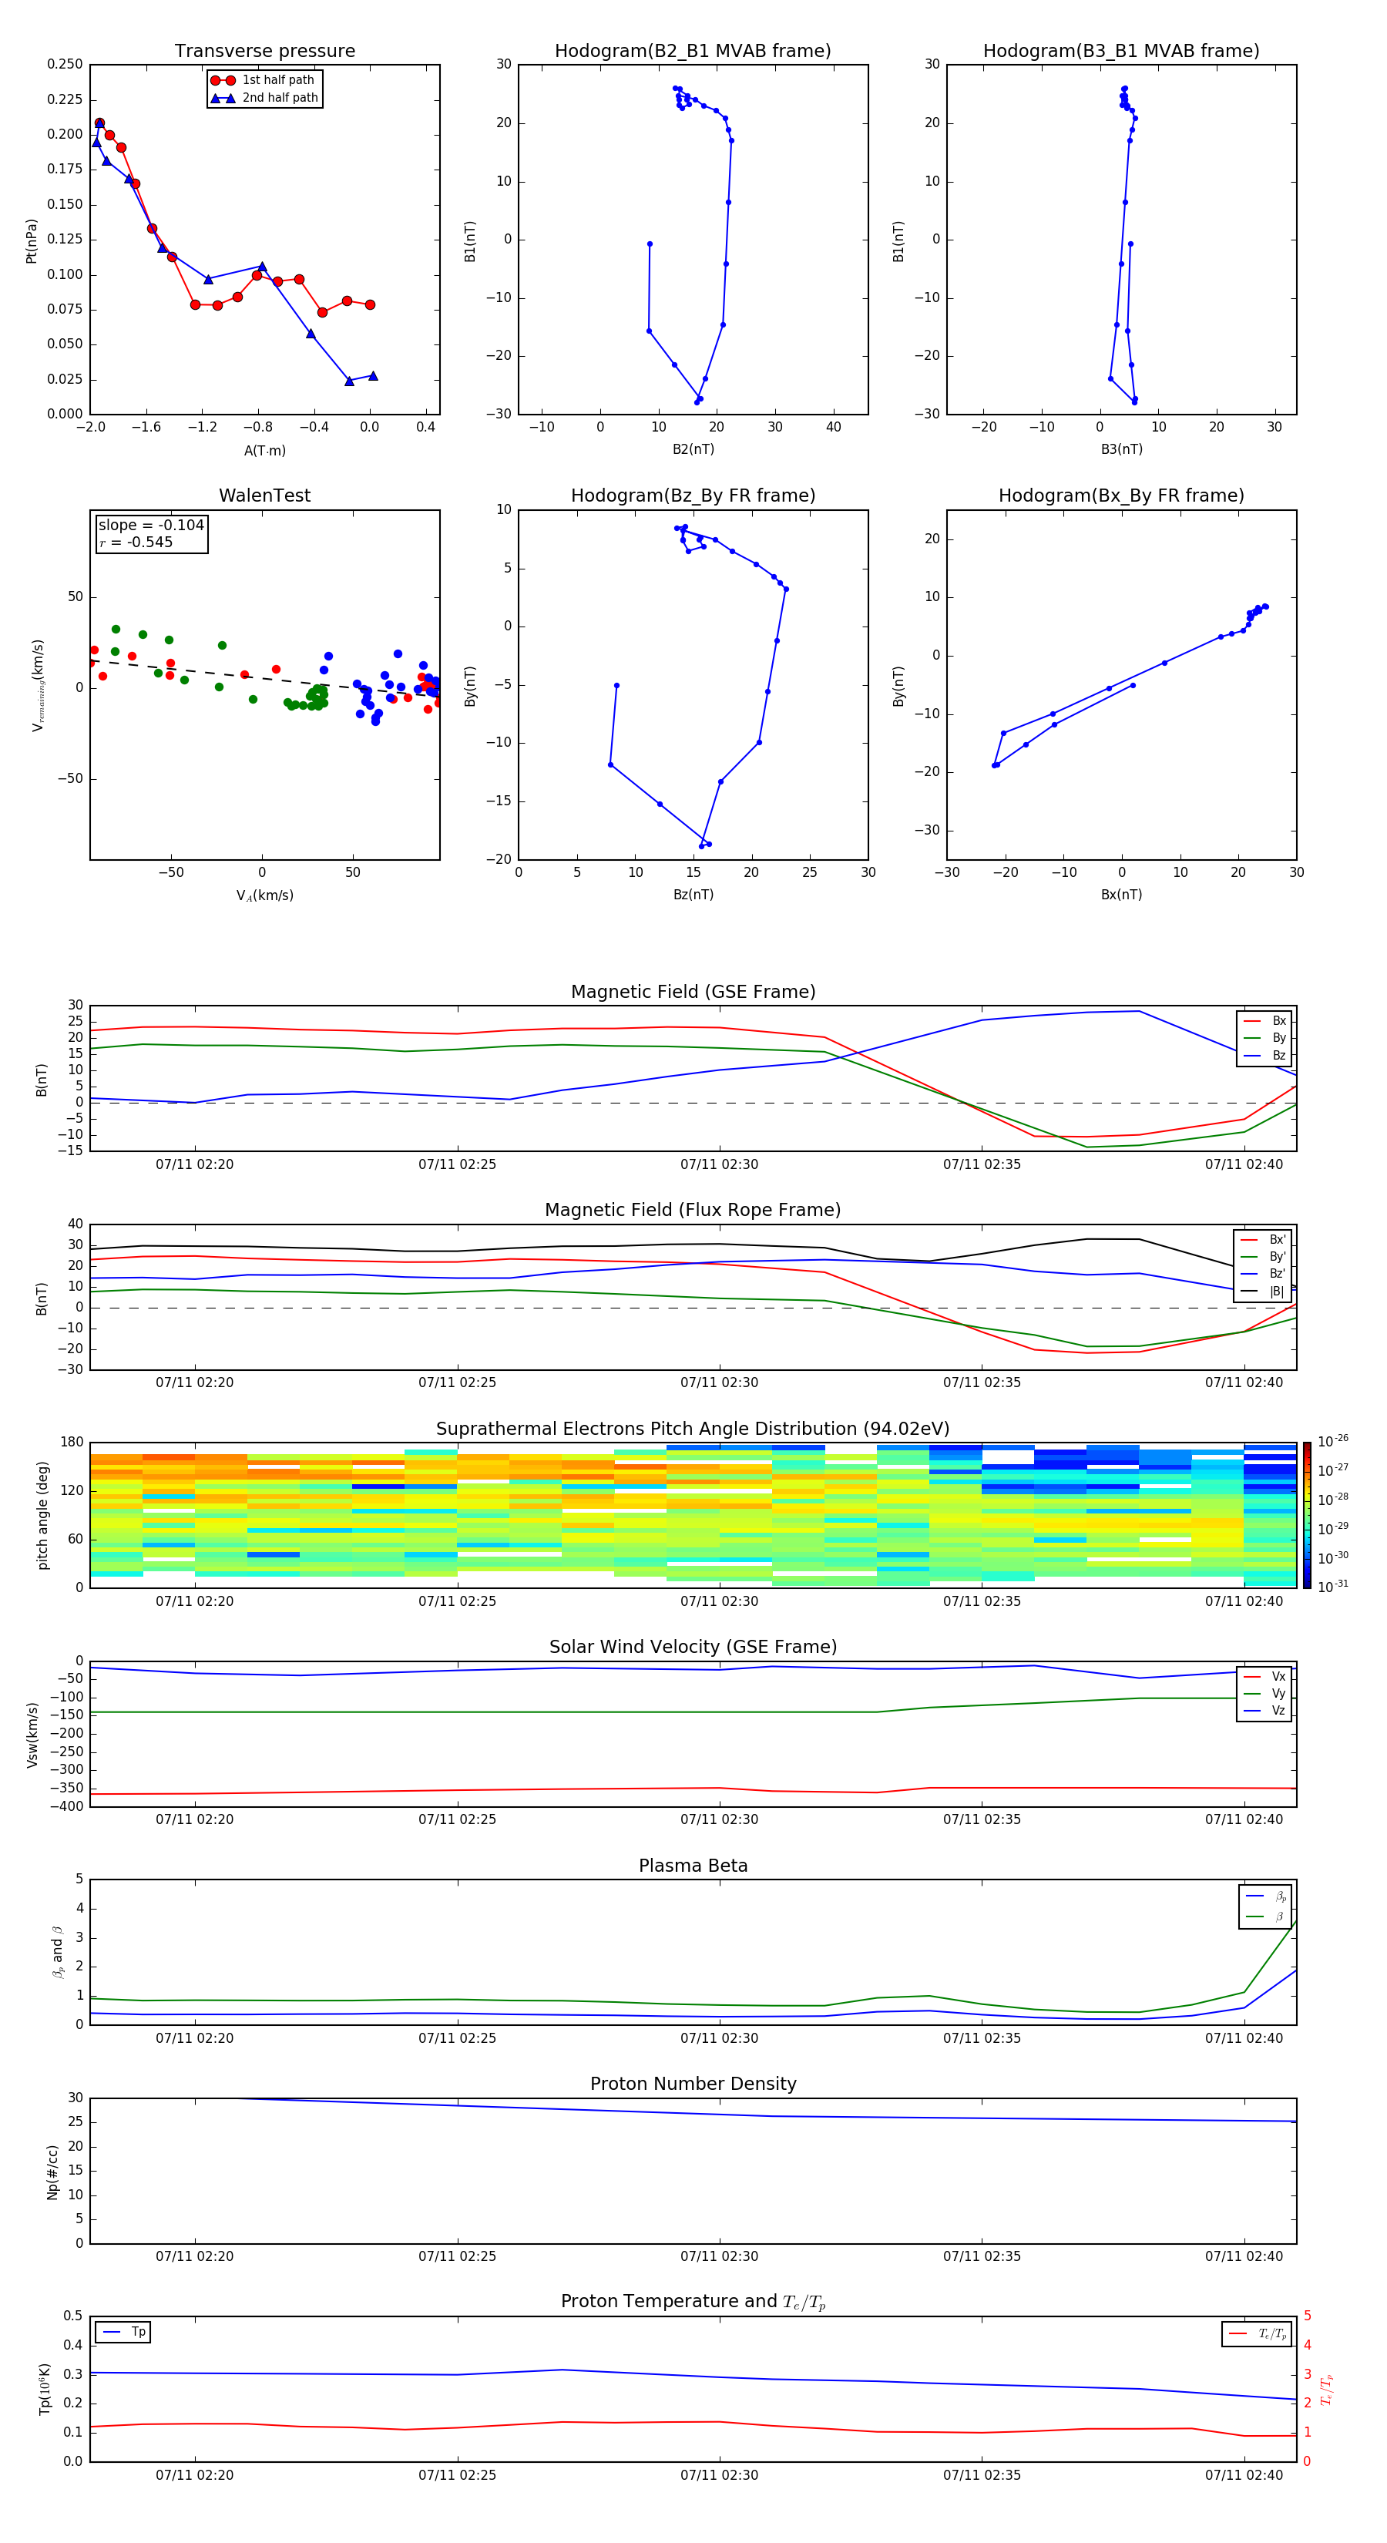Click the Hodogram(Bx_By FR frame) title
The width and height of the screenshot is (1387, 2543).
[1120, 495]
